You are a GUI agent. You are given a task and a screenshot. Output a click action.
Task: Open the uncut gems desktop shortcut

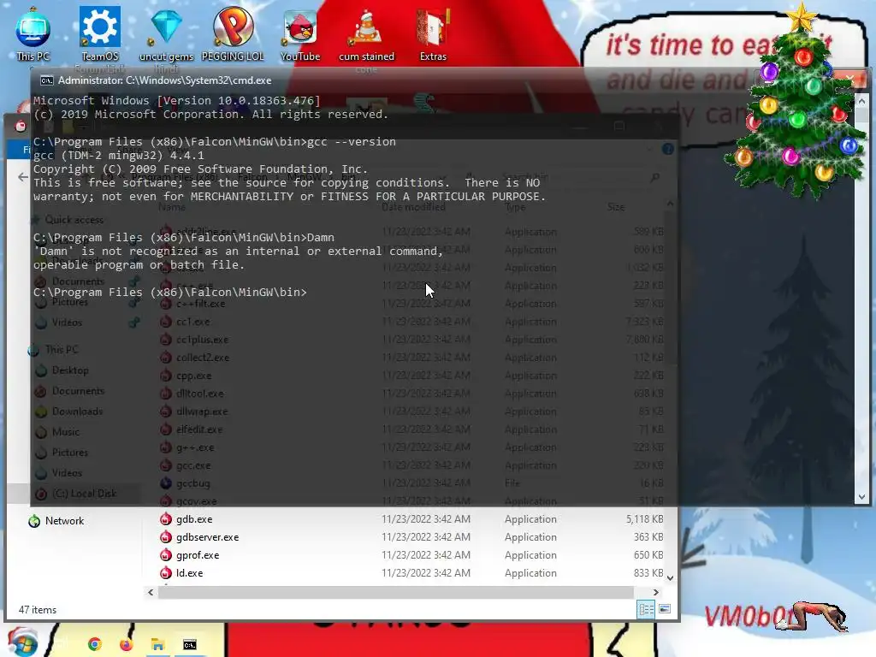click(166, 33)
